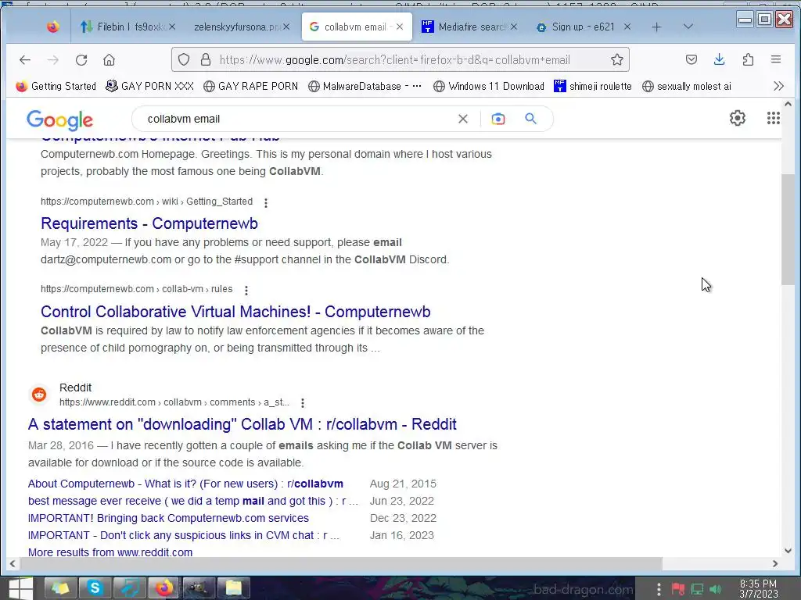
Task: Open the Reddit statement on downloading result
Action: pyautogui.click(x=242, y=424)
